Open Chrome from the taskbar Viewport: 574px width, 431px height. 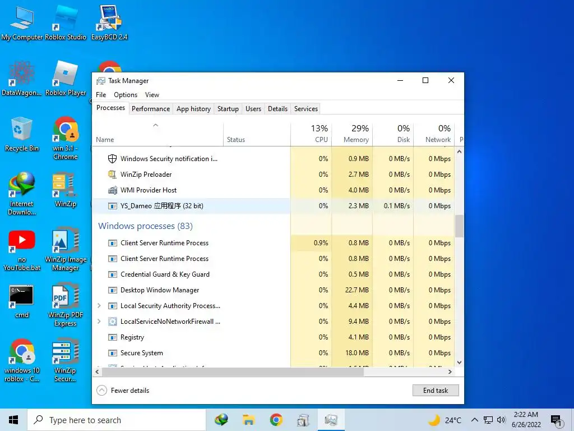point(276,420)
